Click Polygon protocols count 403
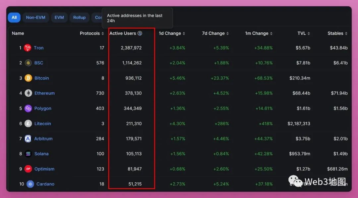The width and height of the screenshot is (358, 198). pyautogui.click(x=100, y=108)
